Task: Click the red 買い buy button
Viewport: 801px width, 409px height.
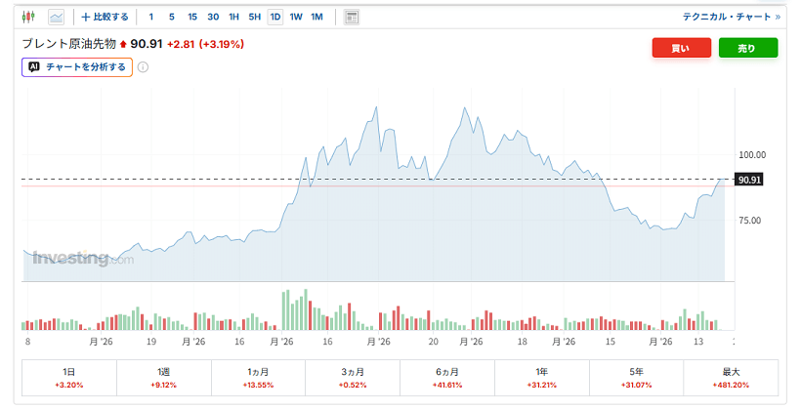Action: coord(682,48)
